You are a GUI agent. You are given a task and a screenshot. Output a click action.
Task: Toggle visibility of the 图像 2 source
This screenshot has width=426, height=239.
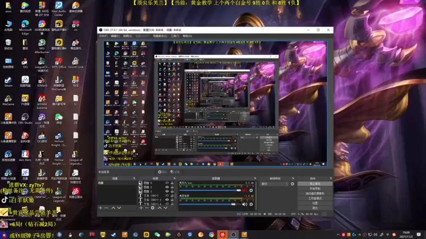[167, 191]
